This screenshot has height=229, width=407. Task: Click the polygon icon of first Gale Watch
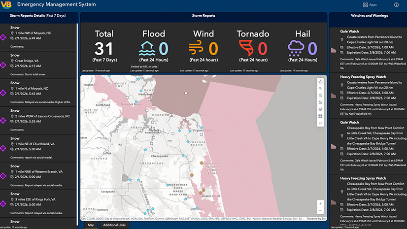coord(334,50)
